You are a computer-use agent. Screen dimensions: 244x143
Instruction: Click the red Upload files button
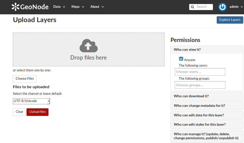coord(37,112)
